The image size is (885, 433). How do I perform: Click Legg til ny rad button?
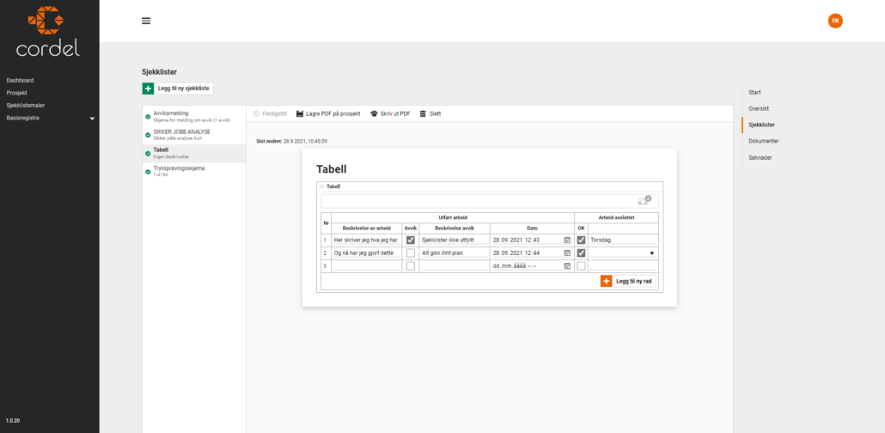click(x=629, y=281)
